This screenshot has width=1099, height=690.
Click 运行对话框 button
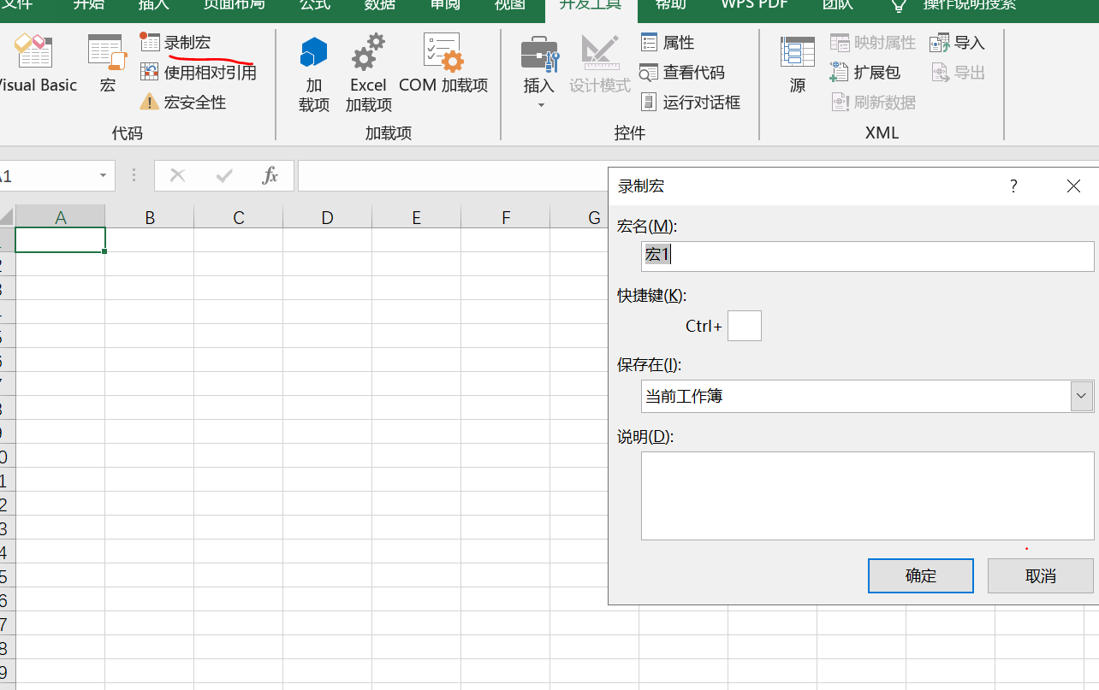[x=690, y=103]
